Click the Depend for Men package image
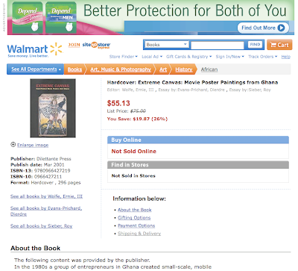This screenshot has height=271, width=298. [x=61, y=17]
